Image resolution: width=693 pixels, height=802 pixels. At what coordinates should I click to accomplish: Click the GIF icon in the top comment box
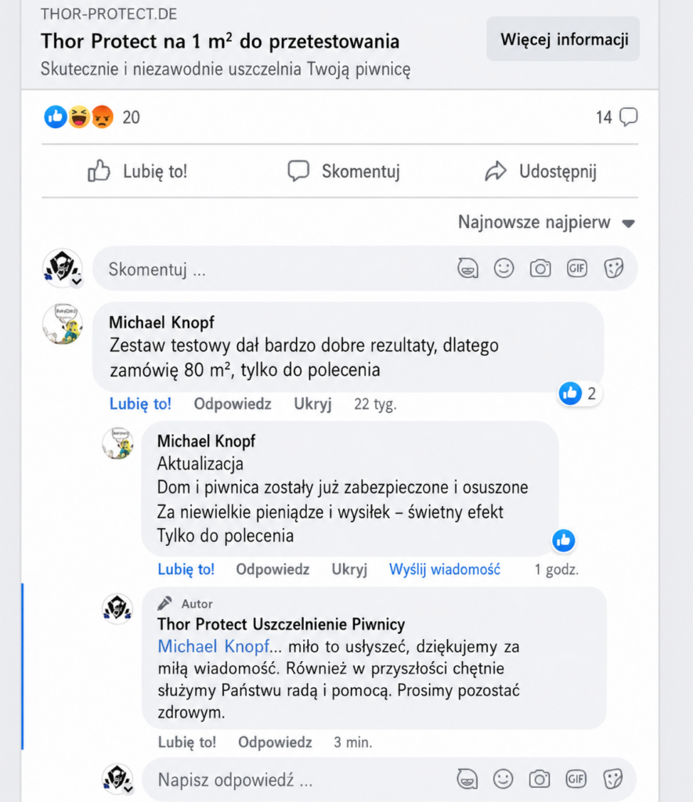click(576, 268)
